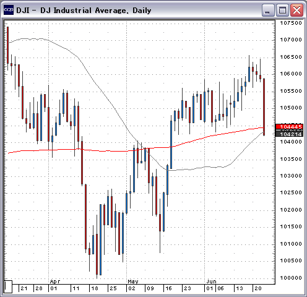Click the date label 06 on time axis

point(220,288)
